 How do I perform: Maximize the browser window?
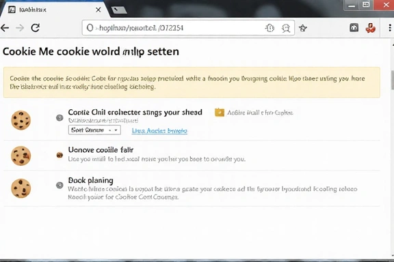click(x=366, y=5)
